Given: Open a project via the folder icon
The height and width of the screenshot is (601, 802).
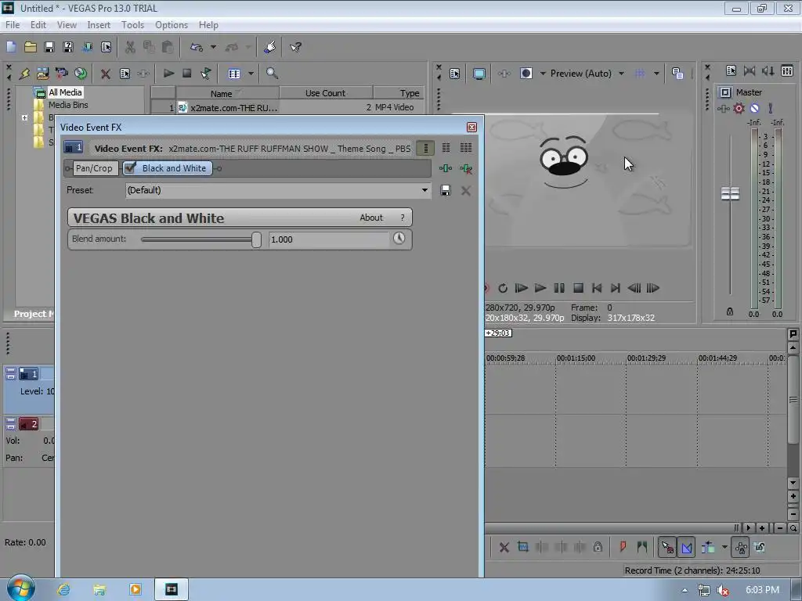Looking at the screenshot, I should [x=31, y=48].
